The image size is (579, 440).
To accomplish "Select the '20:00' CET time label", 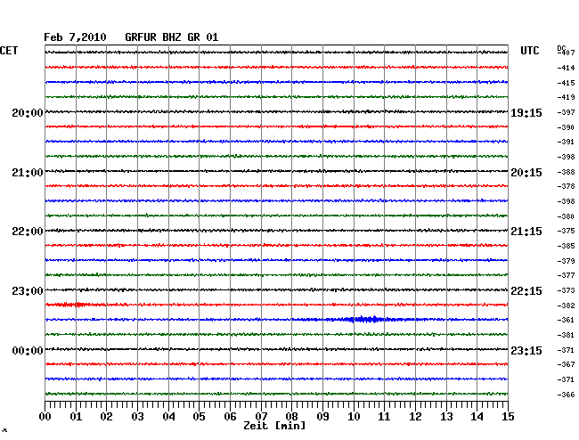I will 28,112.
